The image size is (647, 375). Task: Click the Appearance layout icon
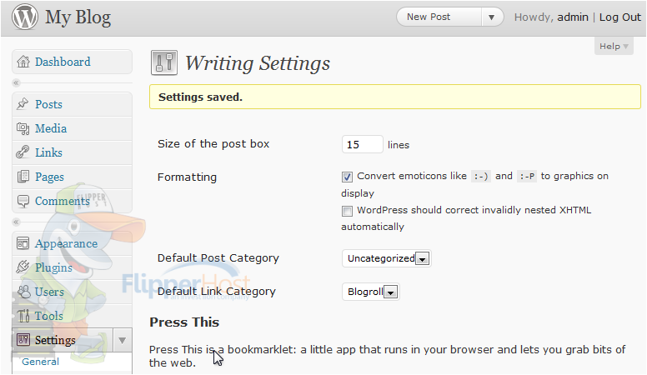(x=23, y=243)
